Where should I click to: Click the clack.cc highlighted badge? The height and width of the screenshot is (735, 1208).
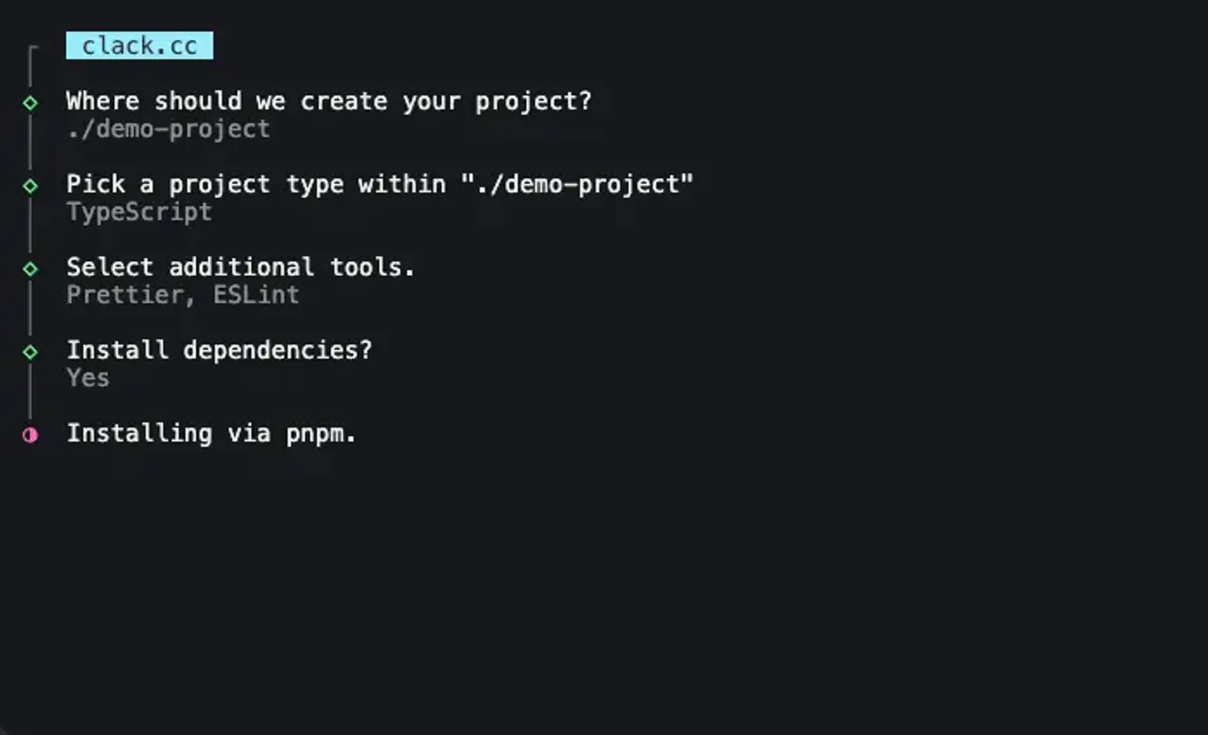(139, 46)
